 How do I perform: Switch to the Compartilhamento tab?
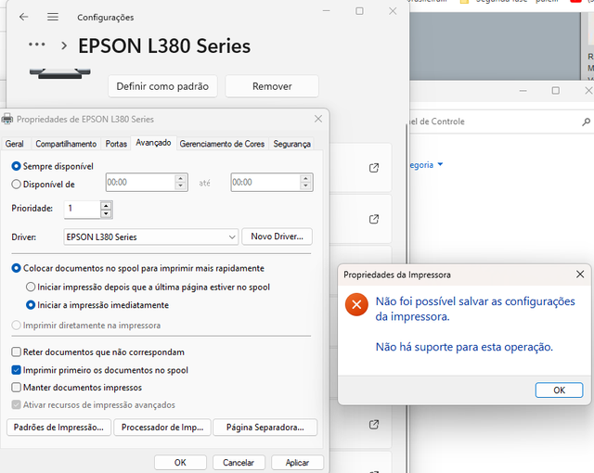pos(66,144)
